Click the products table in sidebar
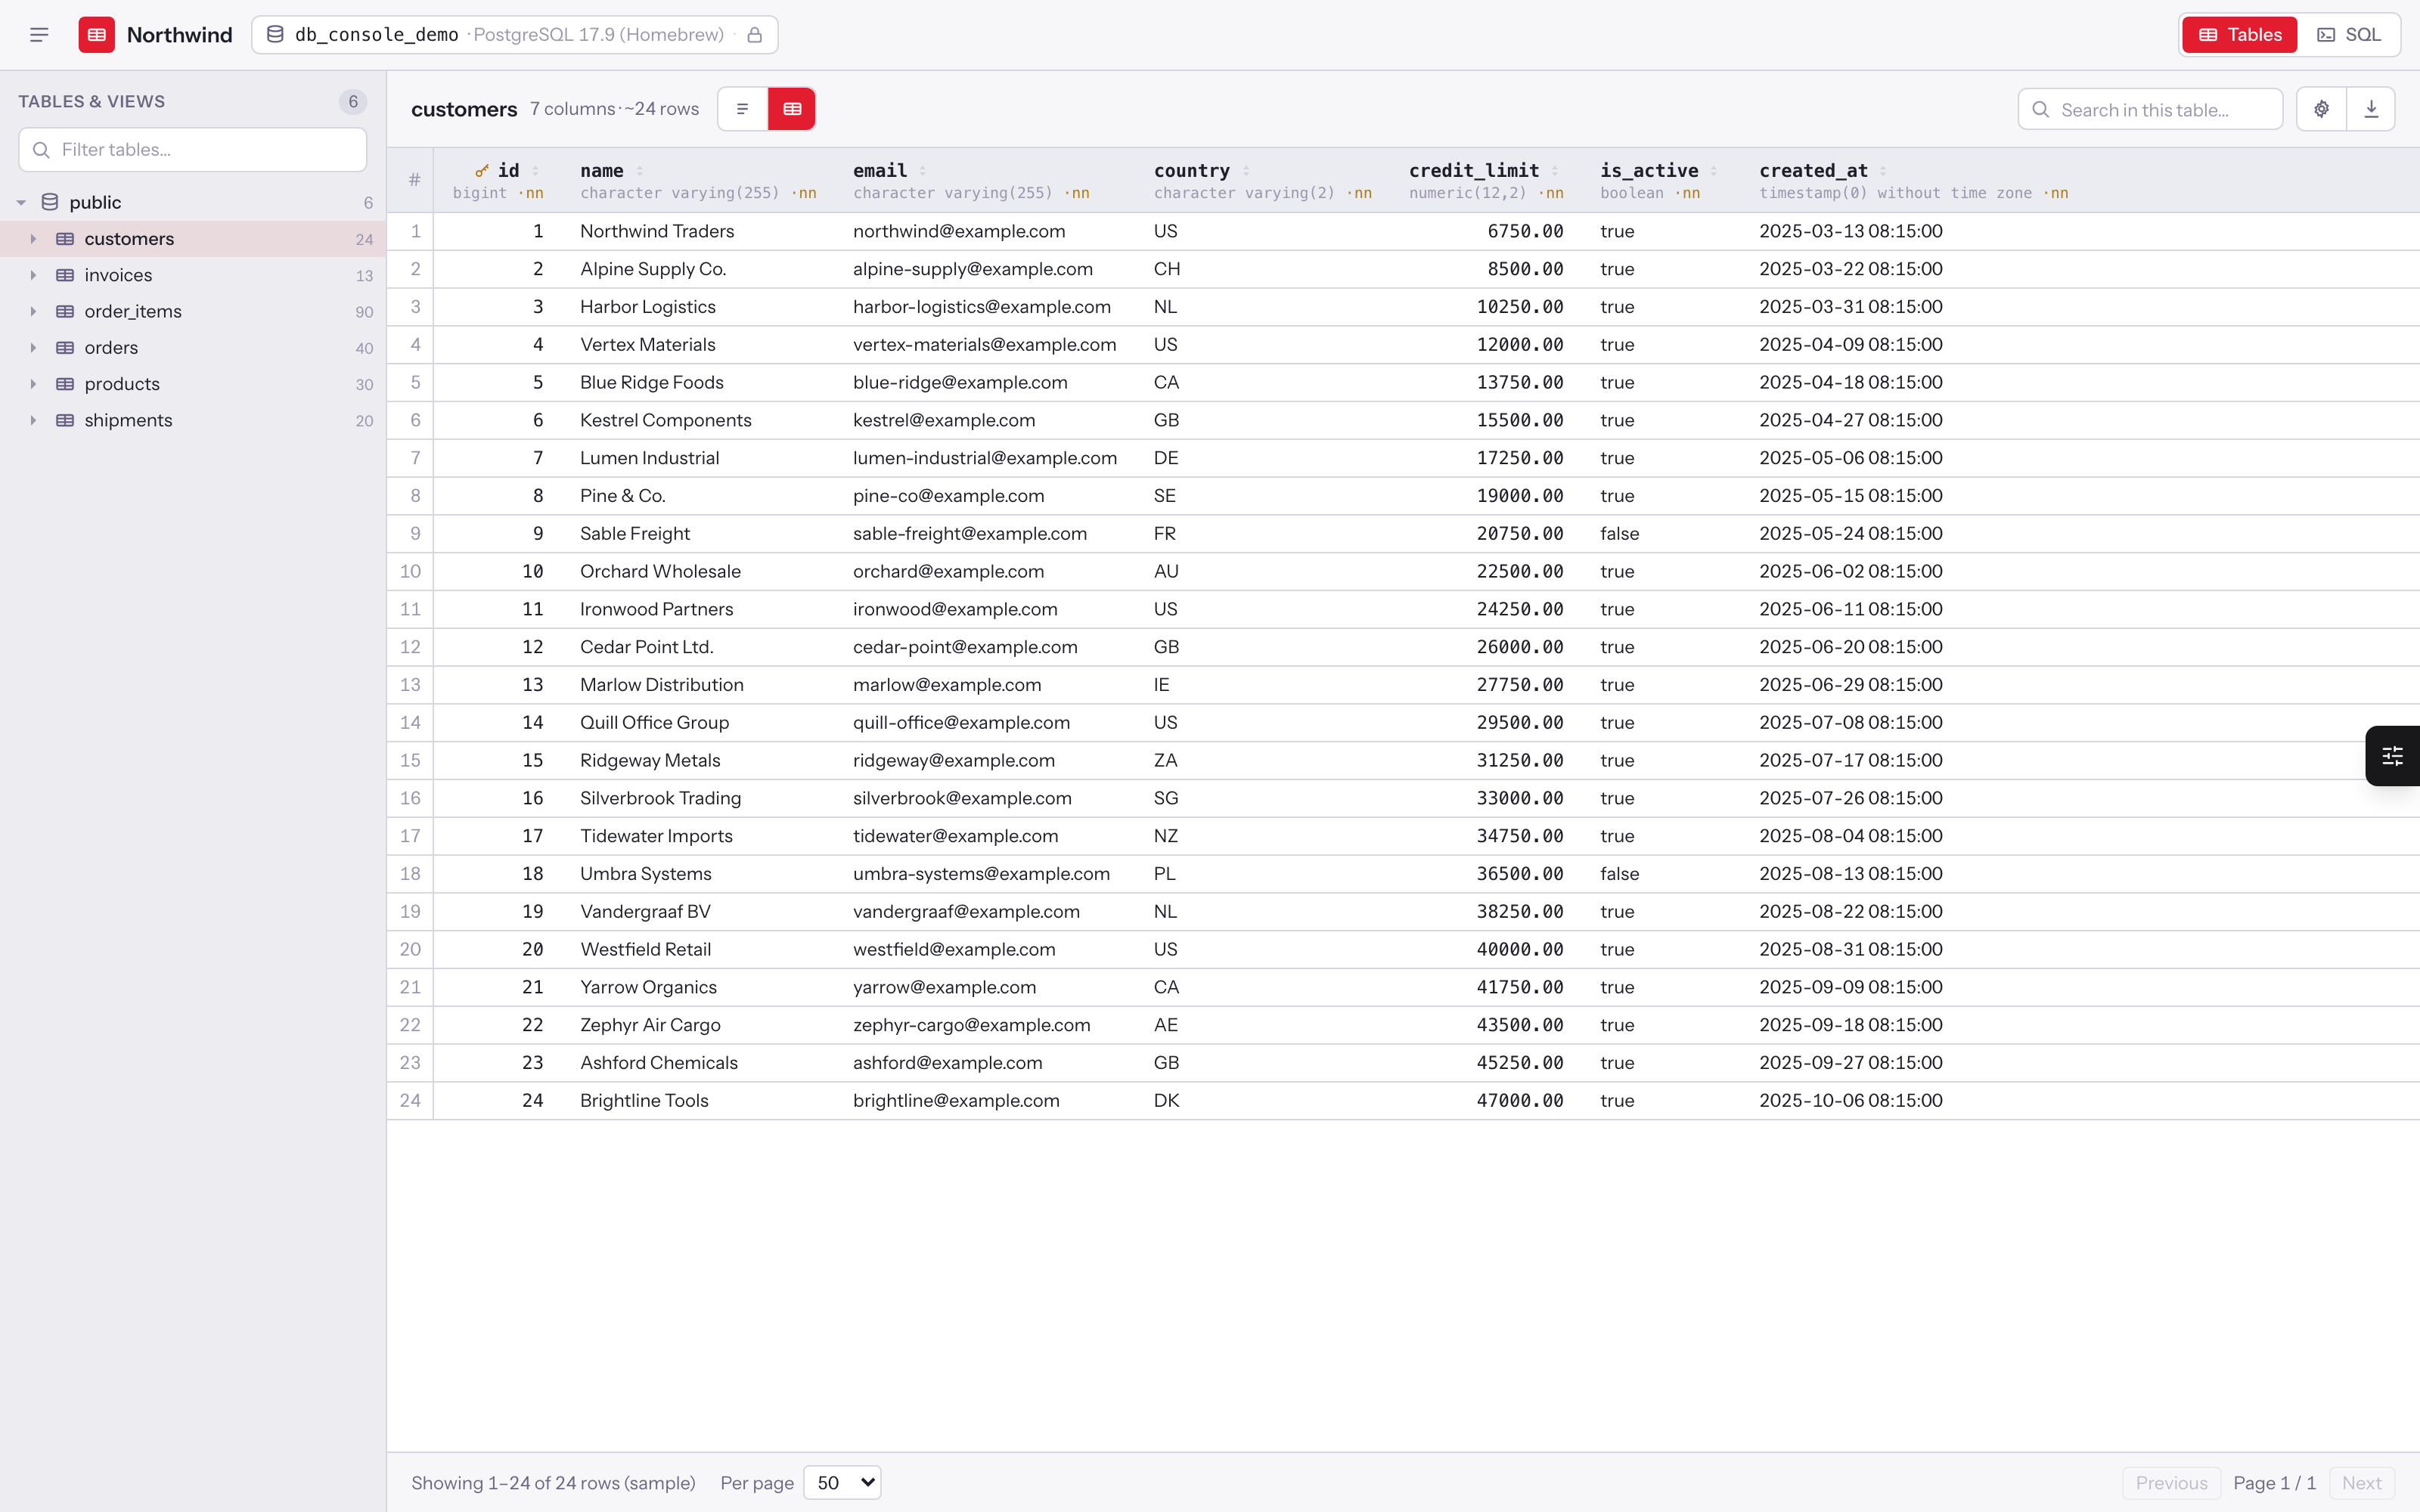Image resolution: width=2420 pixels, height=1512 pixels. coord(193,384)
